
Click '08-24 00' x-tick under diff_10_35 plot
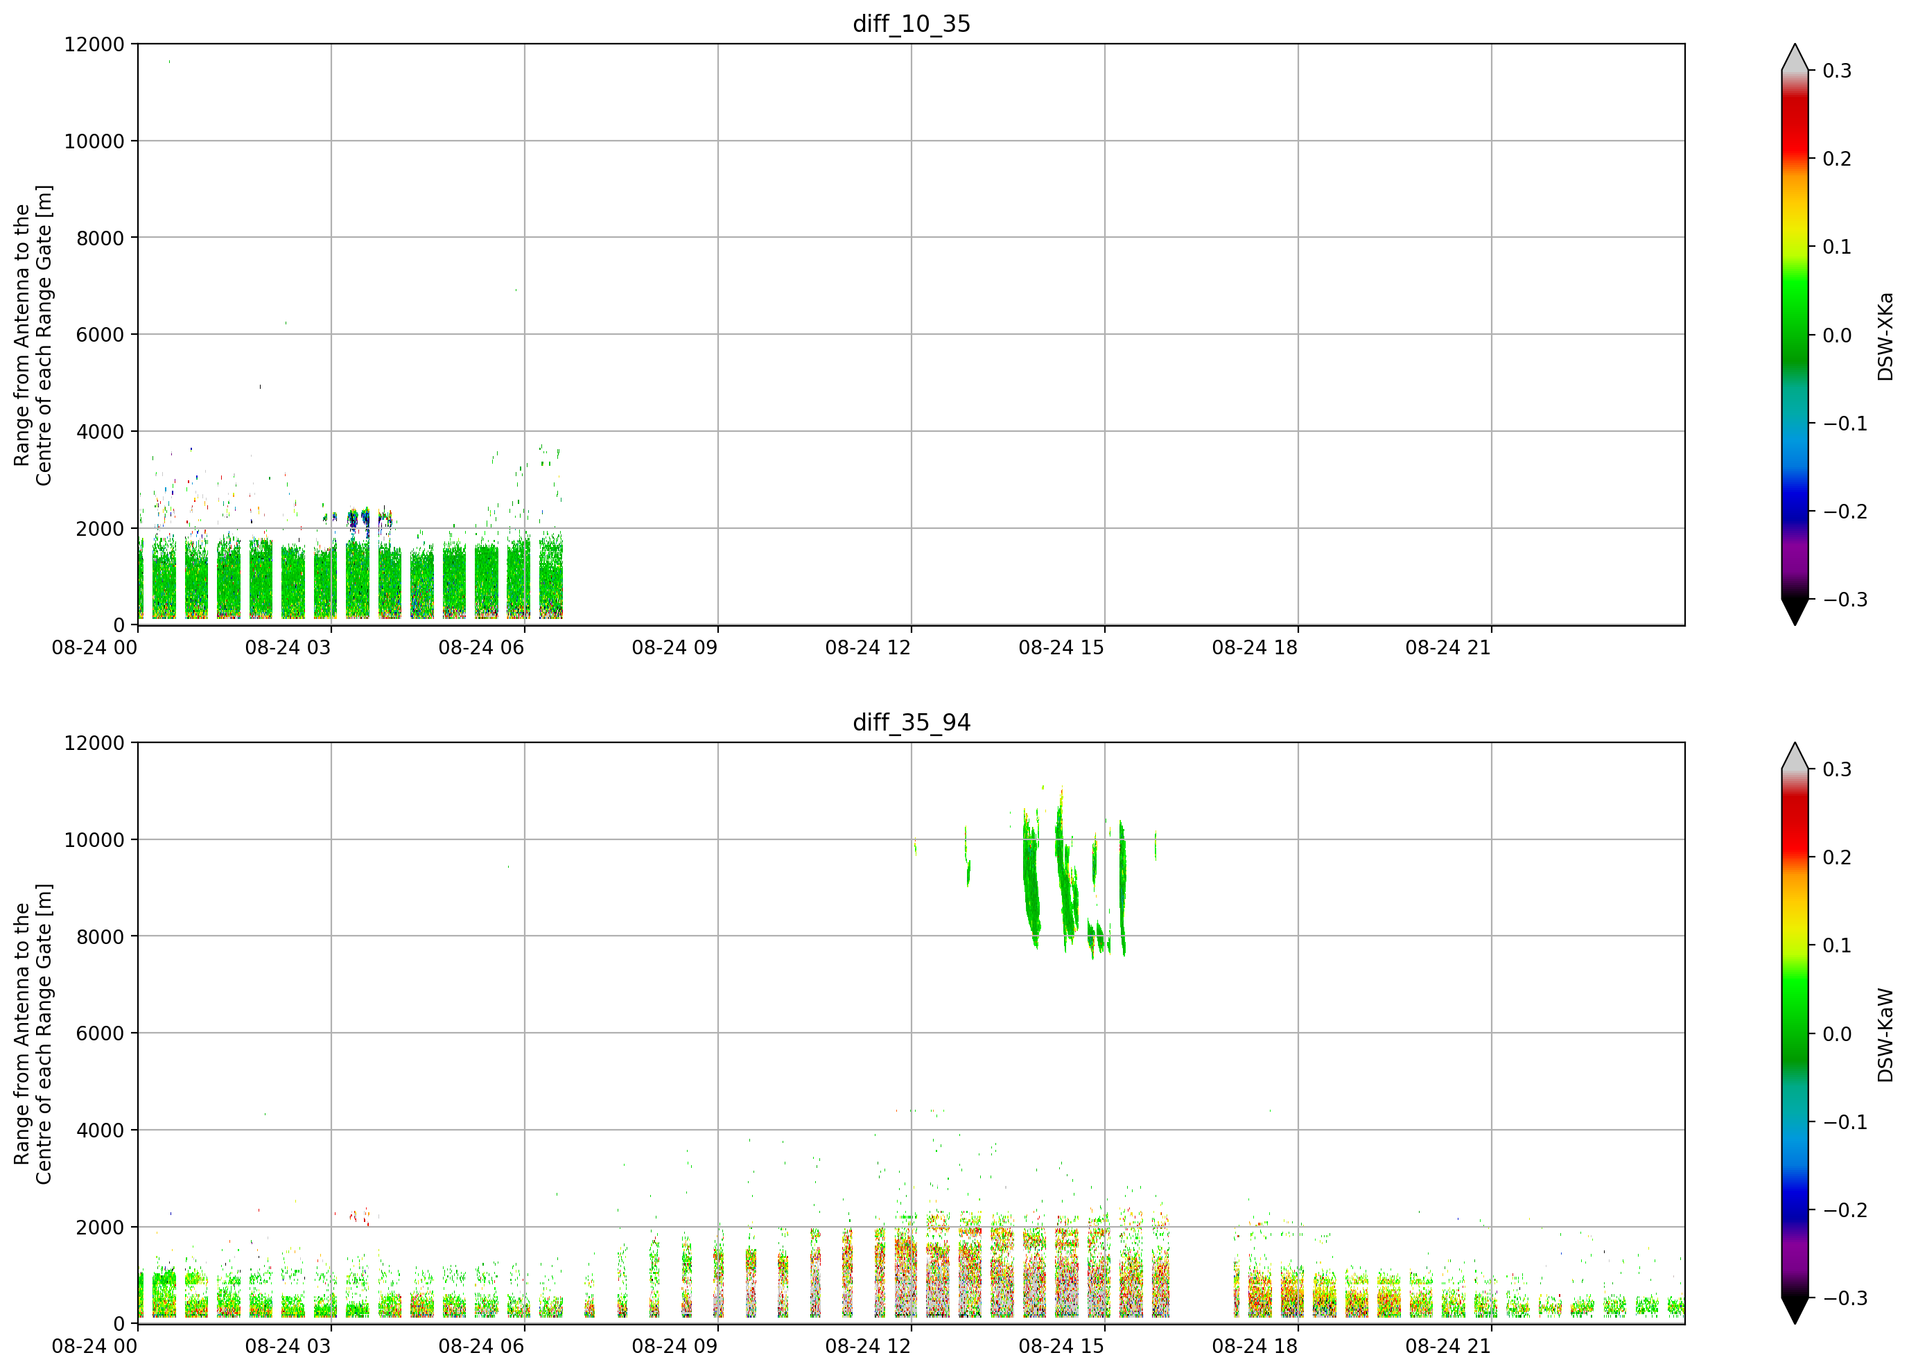(x=94, y=647)
